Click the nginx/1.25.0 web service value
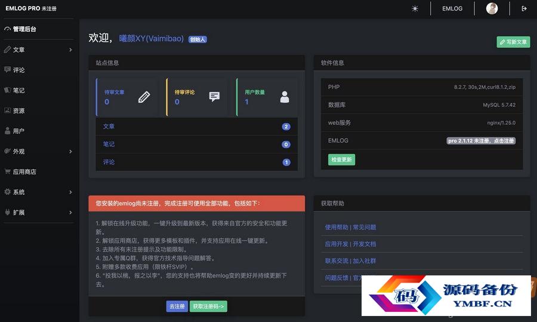Image resolution: width=537 pixels, height=322 pixels. click(x=501, y=122)
